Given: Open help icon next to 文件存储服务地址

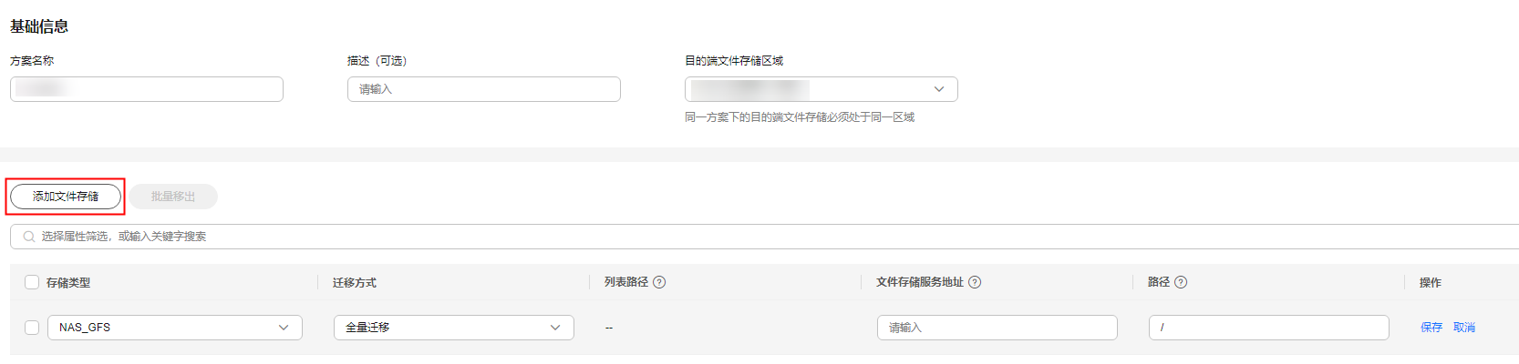Looking at the screenshot, I should [975, 282].
